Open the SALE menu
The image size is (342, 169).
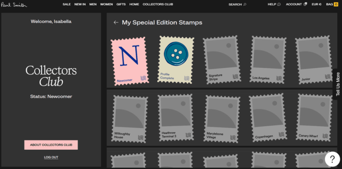pyautogui.click(x=66, y=4)
